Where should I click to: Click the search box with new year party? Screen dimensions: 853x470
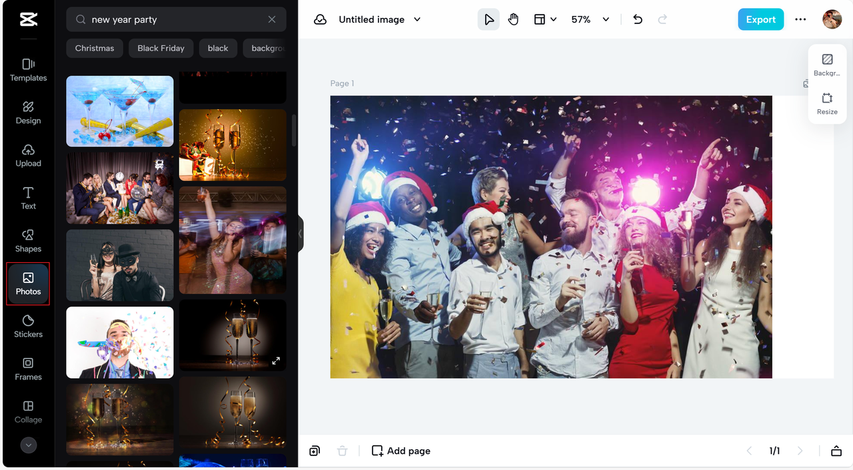[x=176, y=19]
